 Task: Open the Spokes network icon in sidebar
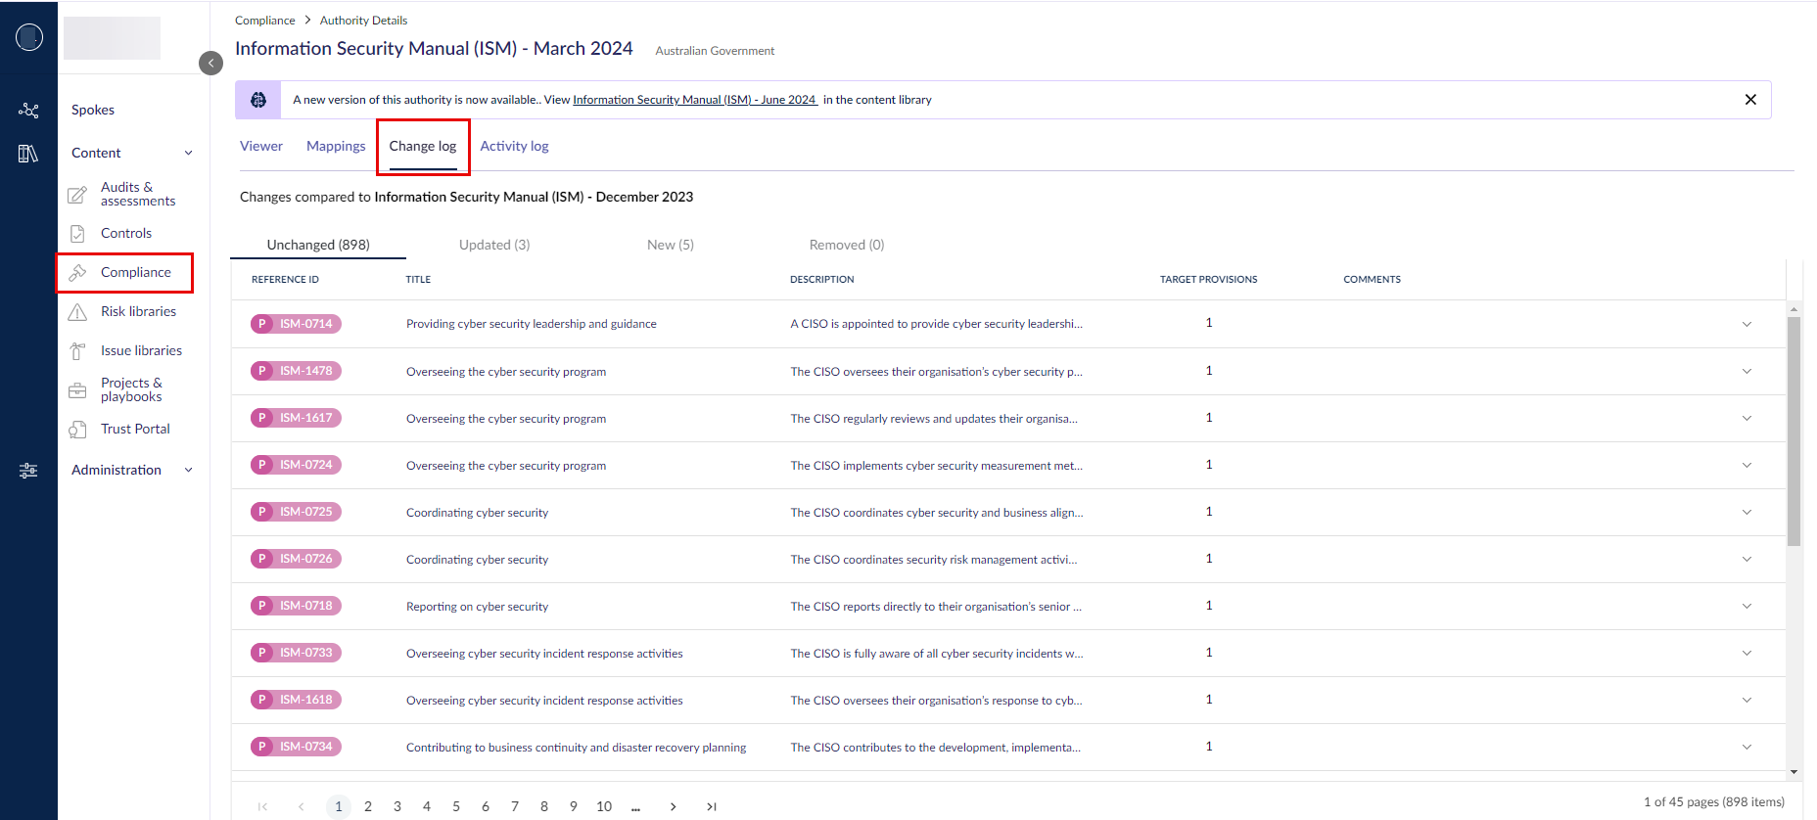pos(28,111)
